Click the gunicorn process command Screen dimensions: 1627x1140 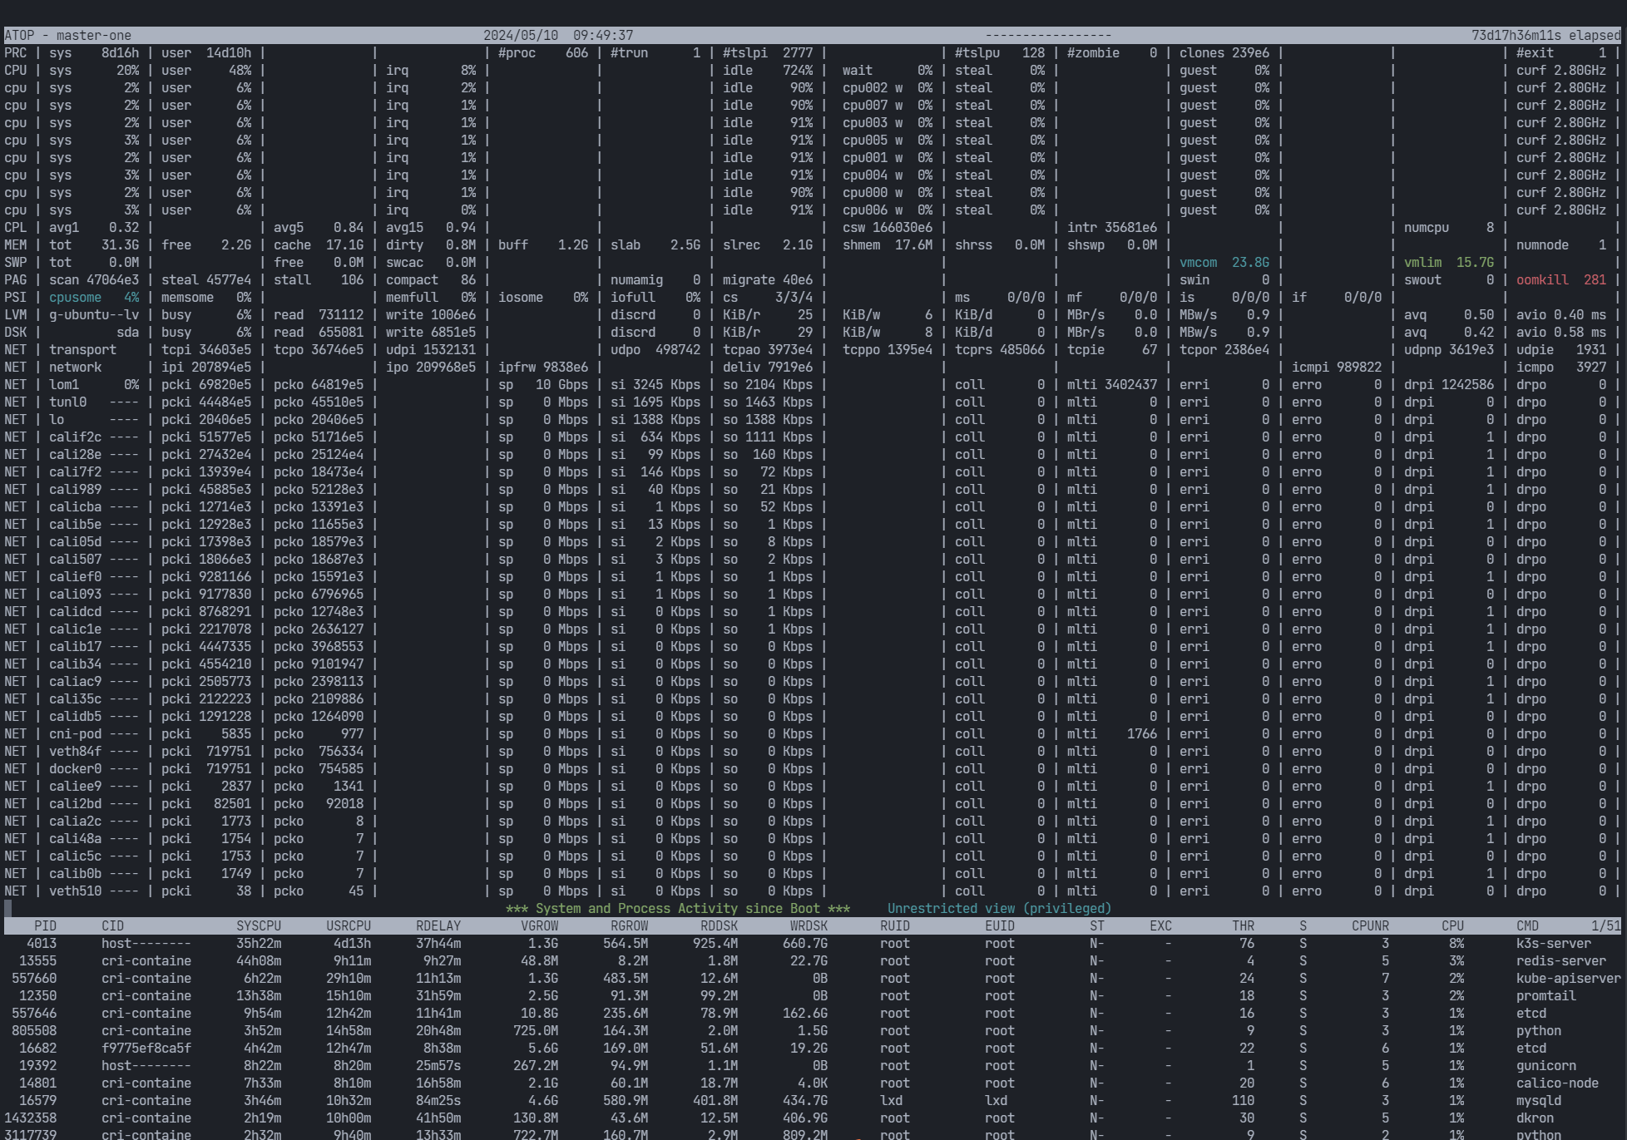1545,1065
